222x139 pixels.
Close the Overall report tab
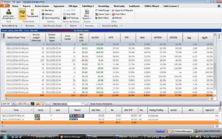[x=81, y=26]
